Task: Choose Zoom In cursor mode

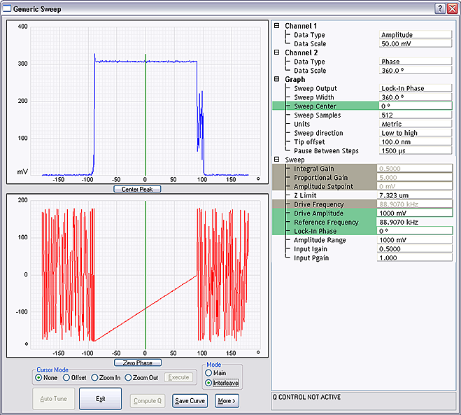Action: tap(95, 377)
